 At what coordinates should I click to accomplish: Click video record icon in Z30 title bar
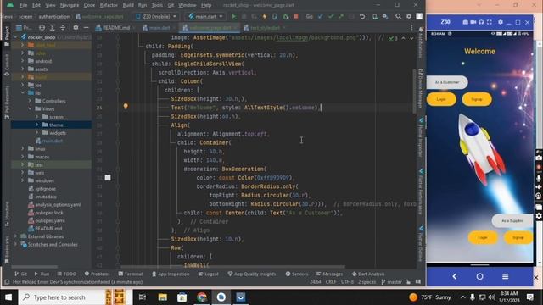[x=473, y=22]
